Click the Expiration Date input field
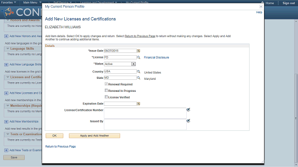The width and height of the screenshot is (298, 167). pos(120,103)
